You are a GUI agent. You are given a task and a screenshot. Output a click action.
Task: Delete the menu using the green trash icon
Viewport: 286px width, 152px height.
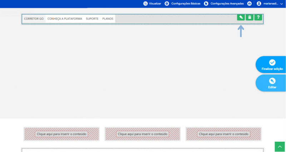250,17
